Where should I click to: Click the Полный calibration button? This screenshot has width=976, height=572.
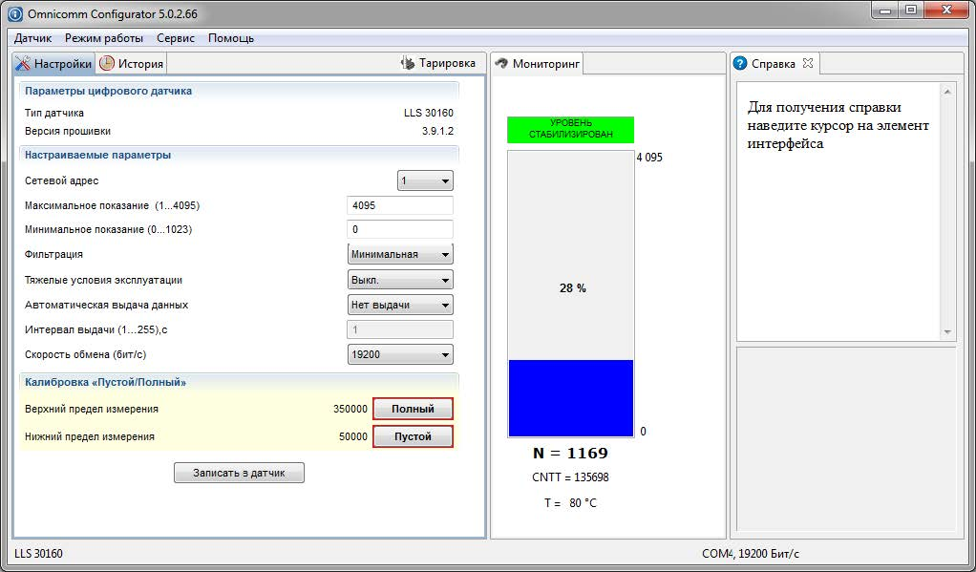point(413,409)
